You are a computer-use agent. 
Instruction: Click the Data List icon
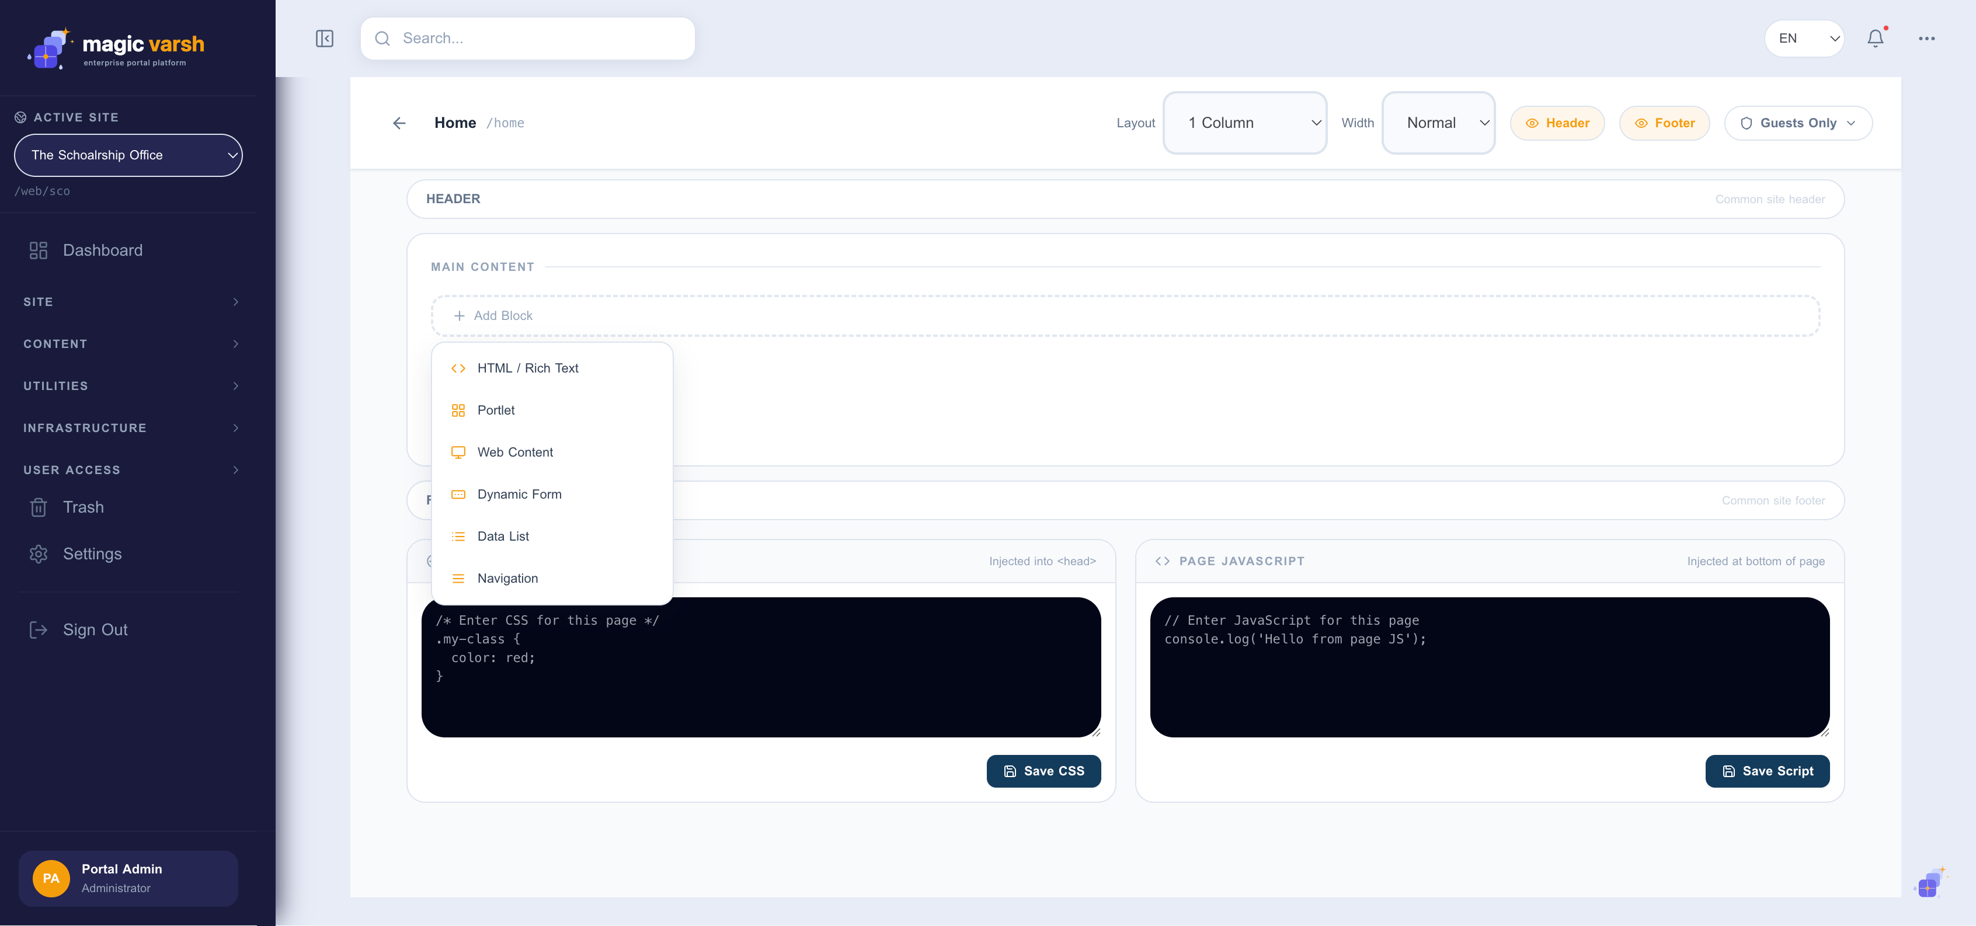point(458,536)
